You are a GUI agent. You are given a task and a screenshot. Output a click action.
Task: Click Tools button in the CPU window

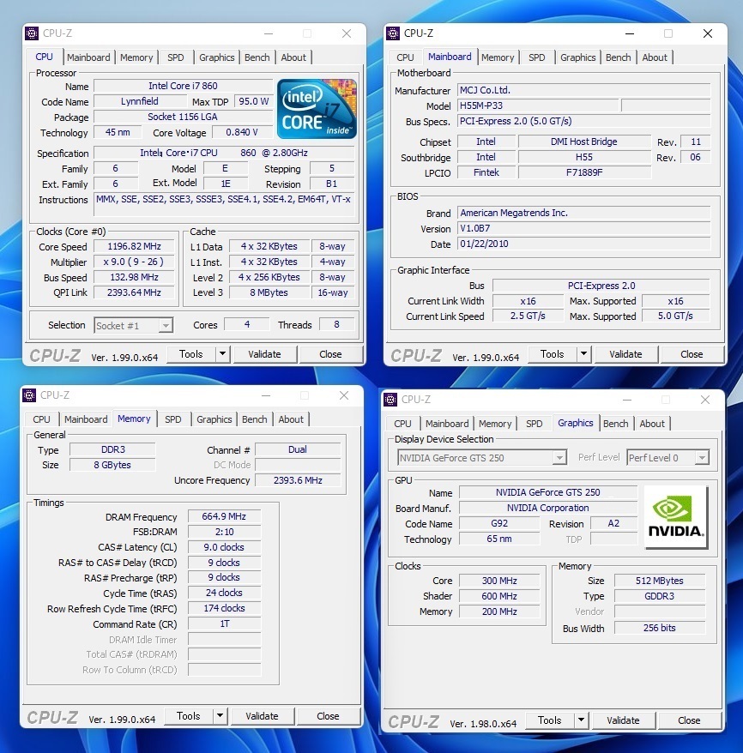(x=191, y=354)
